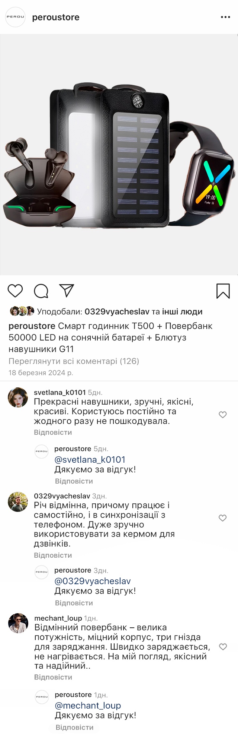Like 0329vyacheslav's comment
Image resolution: width=238 pixels, height=738 pixels.
coord(223,518)
